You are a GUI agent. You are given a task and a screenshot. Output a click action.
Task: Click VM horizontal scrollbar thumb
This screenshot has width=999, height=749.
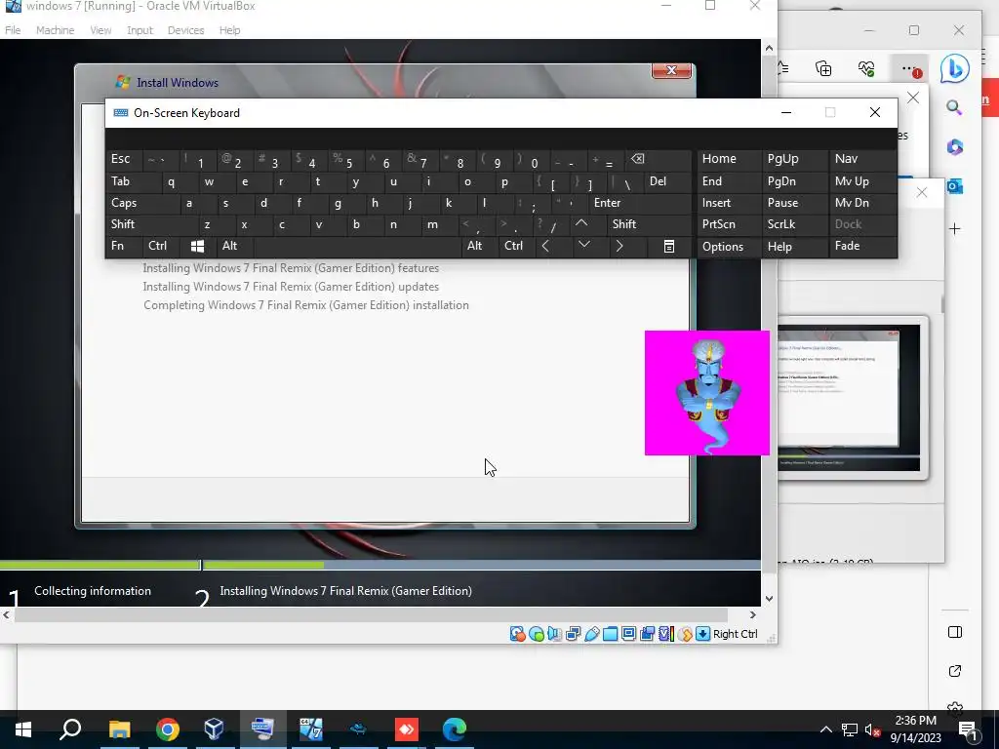(x=371, y=615)
